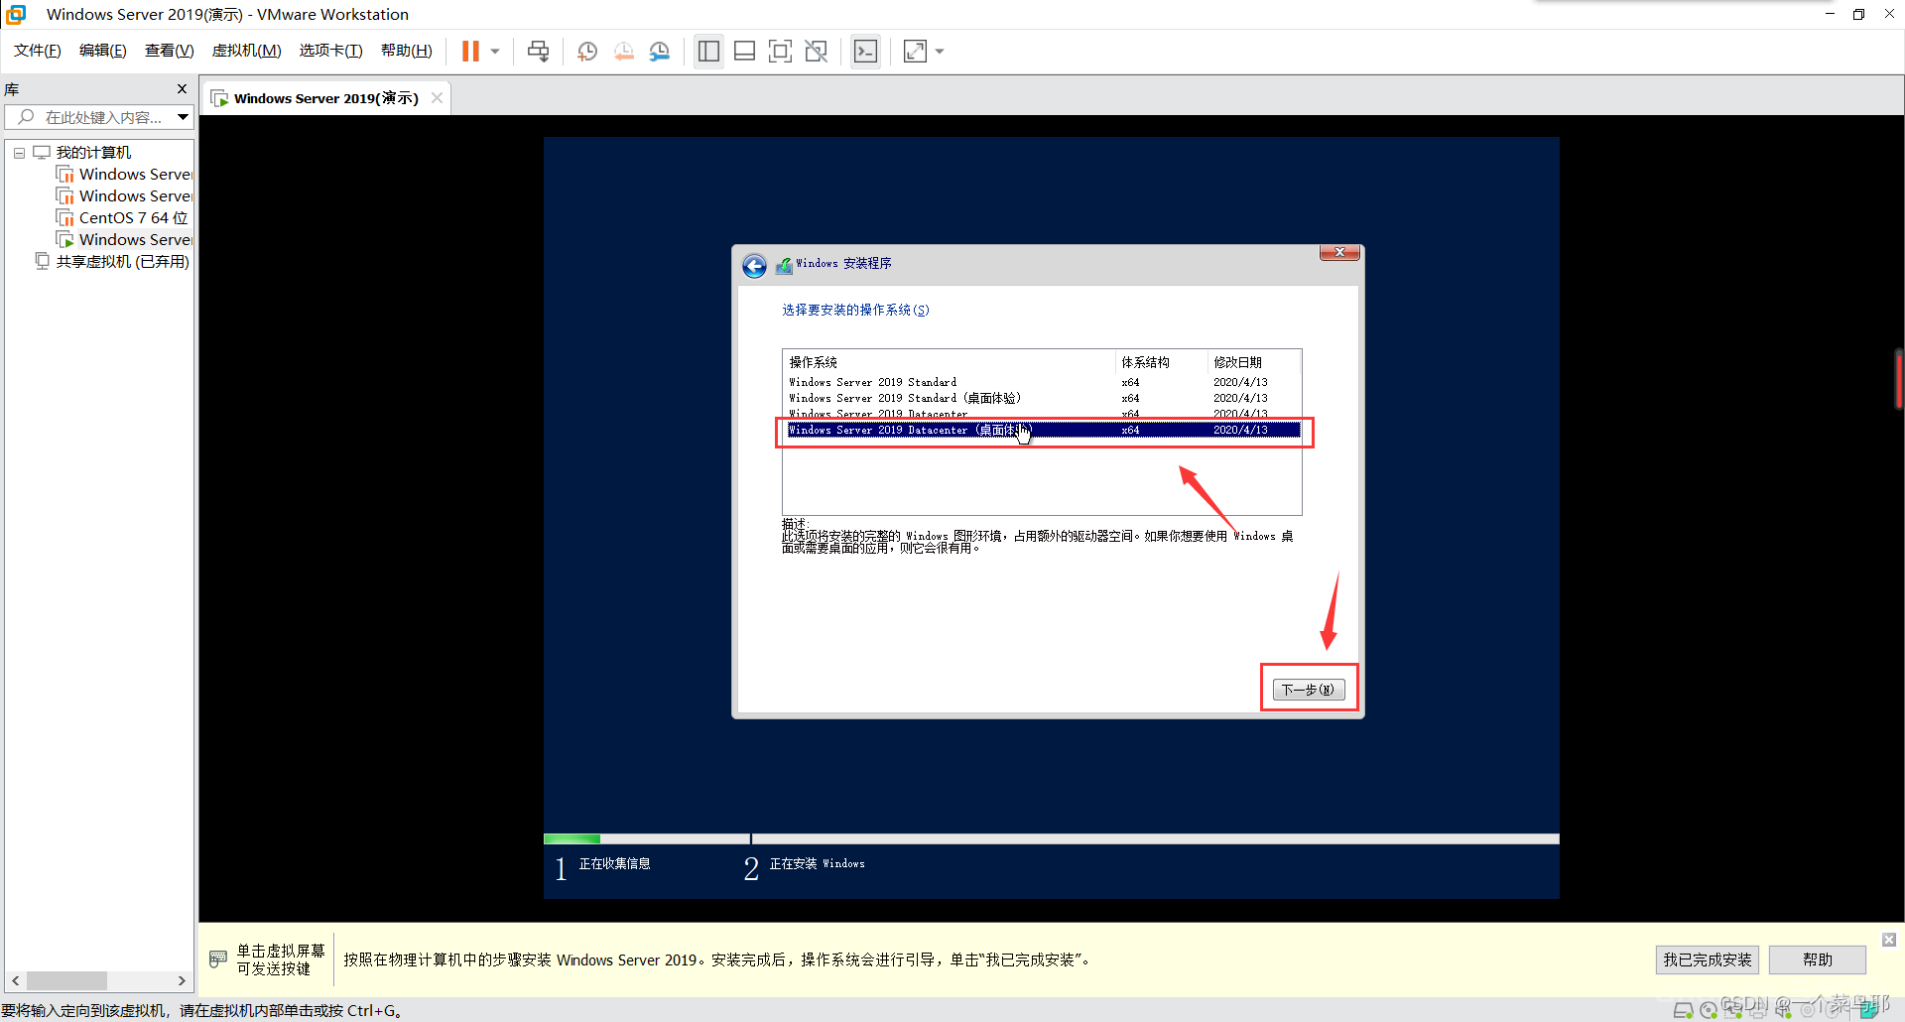Viewport: 1905px width, 1022px height.
Task: Close the library panel
Action: click(x=182, y=89)
